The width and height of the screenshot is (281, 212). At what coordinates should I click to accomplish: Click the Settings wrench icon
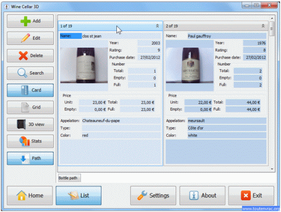tap(142, 196)
